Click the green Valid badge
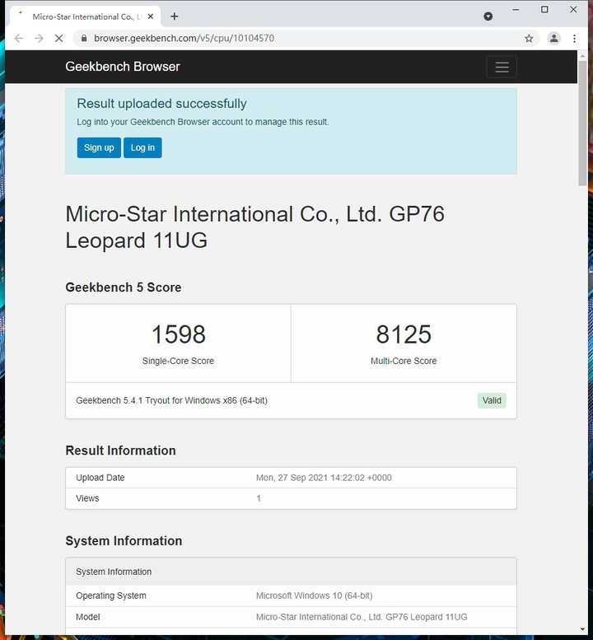The image size is (593, 640). (492, 400)
